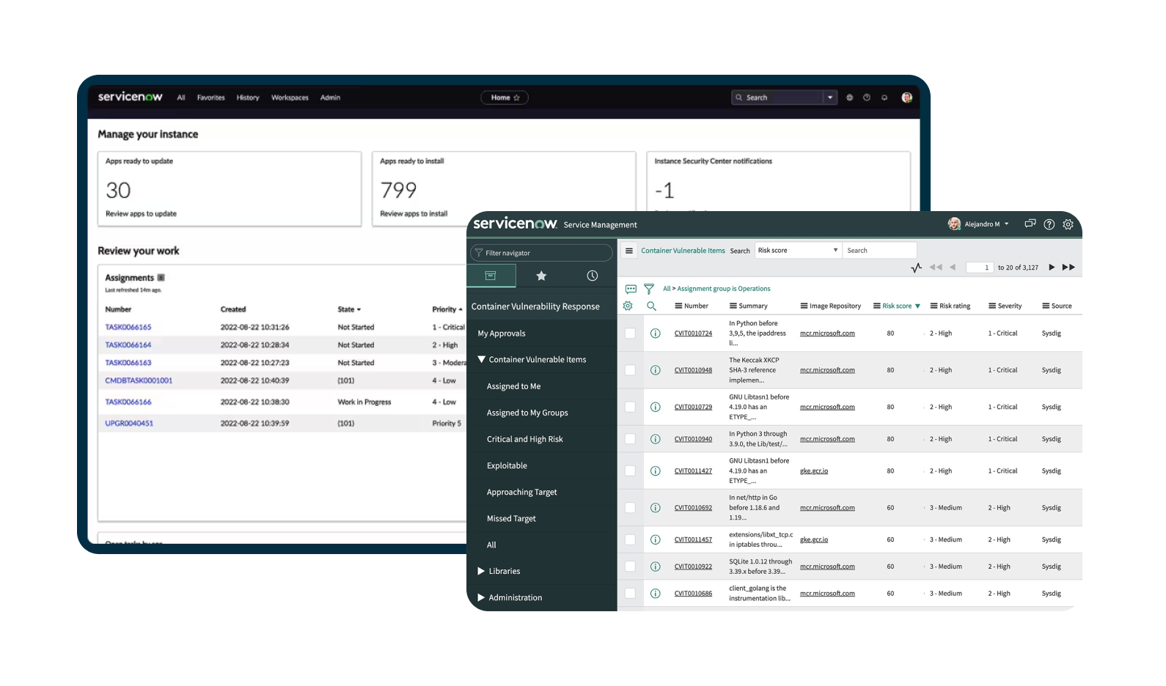Select the checkbox for row CVIT0011427
Viewport: 1166px width, 686px height.
pos(630,471)
